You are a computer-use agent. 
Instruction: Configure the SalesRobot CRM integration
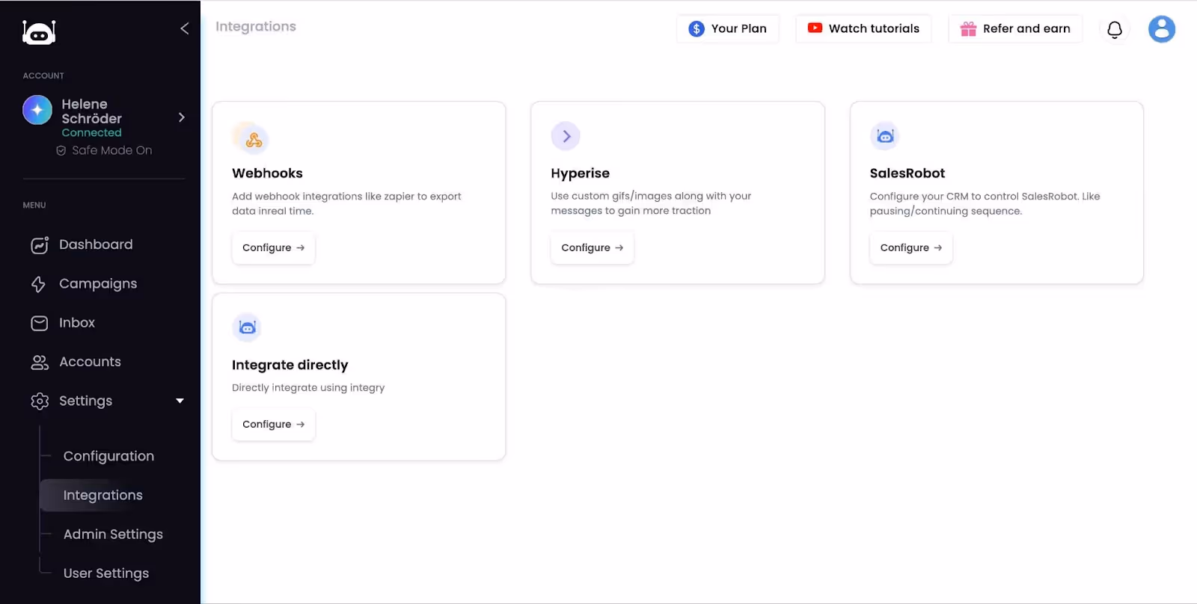click(911, 247)
